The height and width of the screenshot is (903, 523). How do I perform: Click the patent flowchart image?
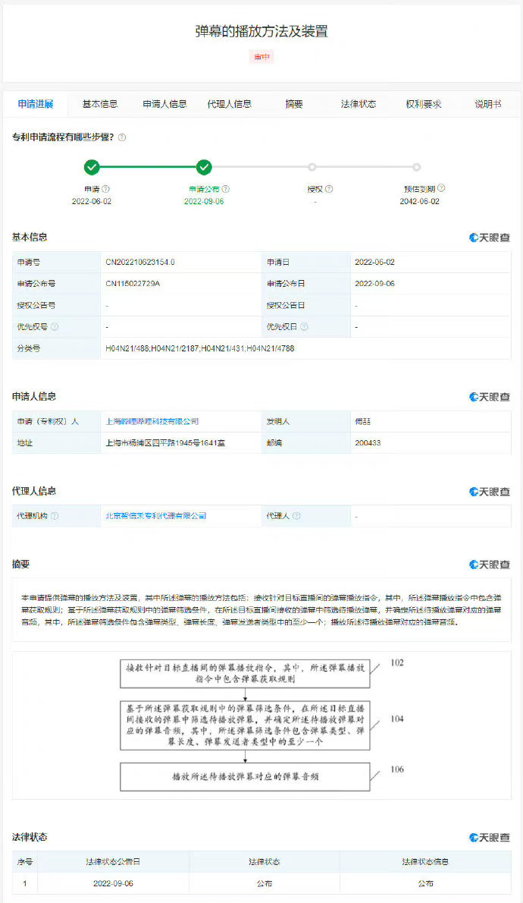[261, 725]
